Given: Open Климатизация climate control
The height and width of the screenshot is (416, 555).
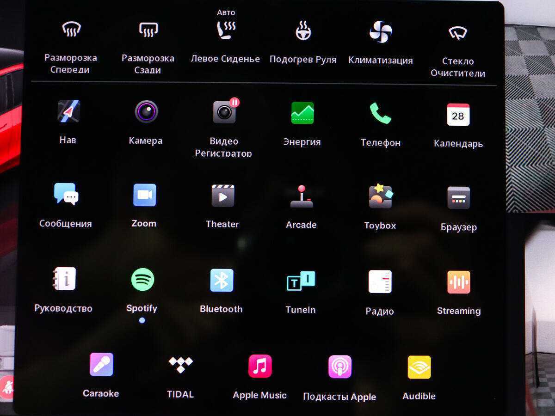Looking at the screenshot, I should click(381, 32).
